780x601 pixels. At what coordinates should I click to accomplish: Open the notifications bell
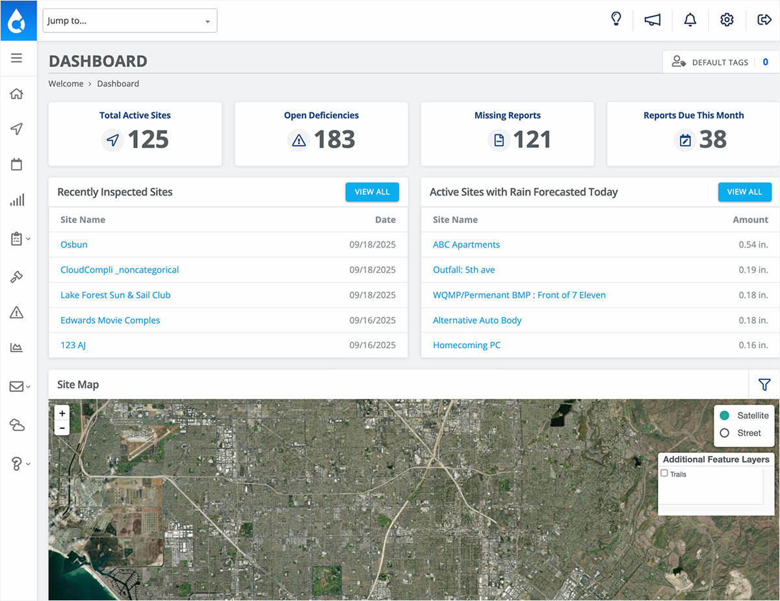pos(690,20)
